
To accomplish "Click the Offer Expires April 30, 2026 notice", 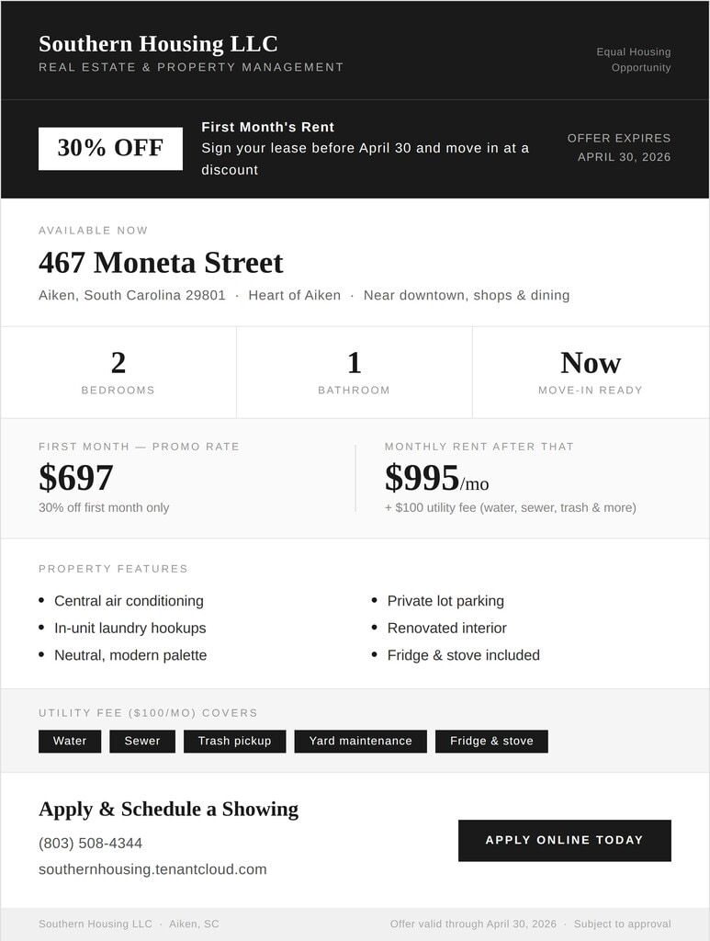I will pyautogui.click(x=619, y=148).
